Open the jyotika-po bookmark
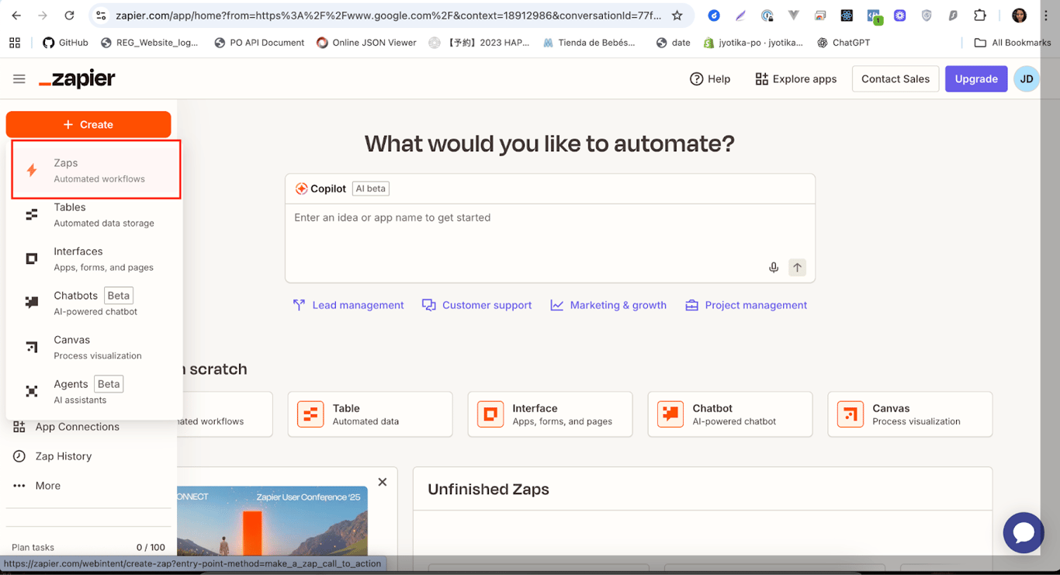 [x=753, y=43]
